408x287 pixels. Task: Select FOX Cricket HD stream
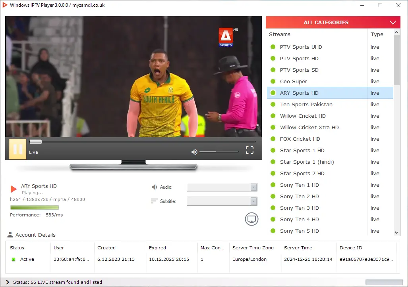click(330, 139)
